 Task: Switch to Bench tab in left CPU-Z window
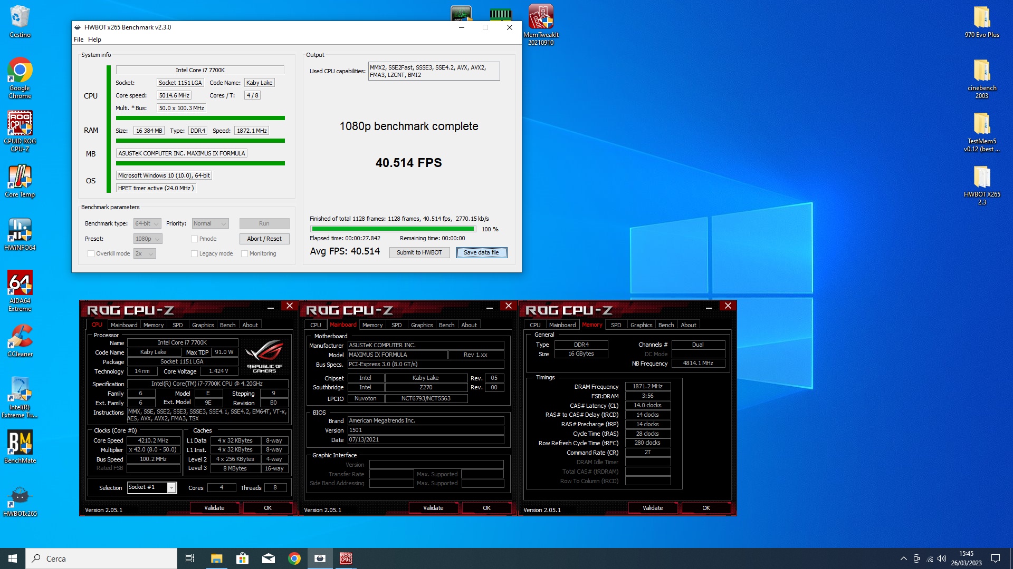[x=228, y=325]
